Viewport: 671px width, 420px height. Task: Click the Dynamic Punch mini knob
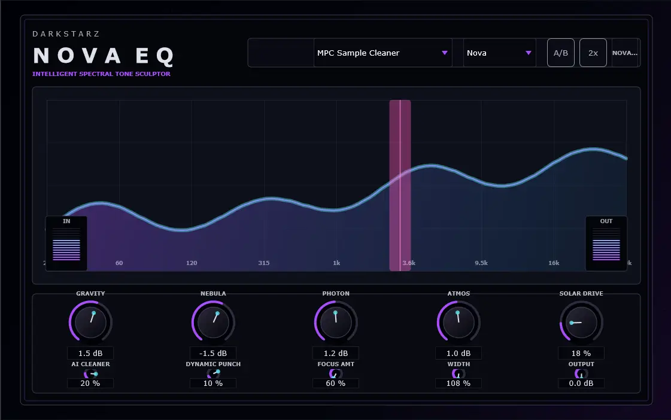(213, 374)
